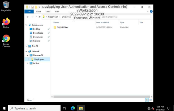
Task: Switch to the View ribbon tab
Action: (57, 12)
